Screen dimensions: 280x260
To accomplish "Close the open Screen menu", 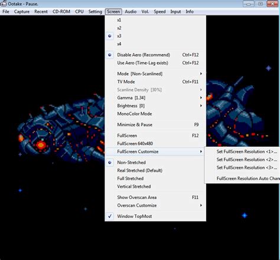I will click(113, 12).
